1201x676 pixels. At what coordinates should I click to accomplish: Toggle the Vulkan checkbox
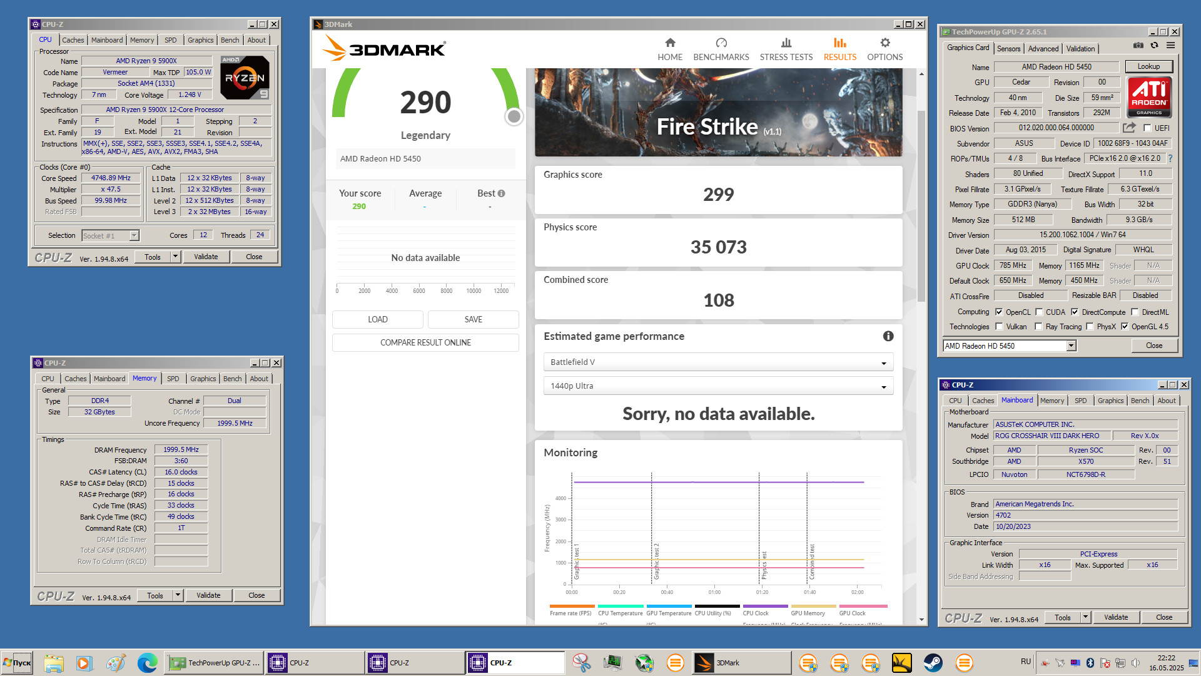999,326
